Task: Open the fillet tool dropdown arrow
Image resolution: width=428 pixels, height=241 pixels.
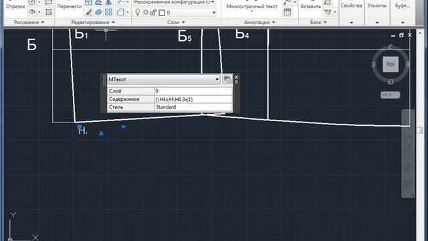Action: pyautogui.click(x=128, y=12)
